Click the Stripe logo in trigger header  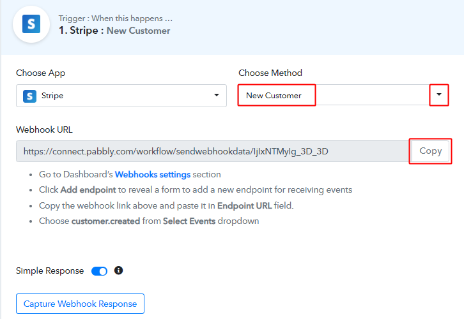[x=31, y=24]
